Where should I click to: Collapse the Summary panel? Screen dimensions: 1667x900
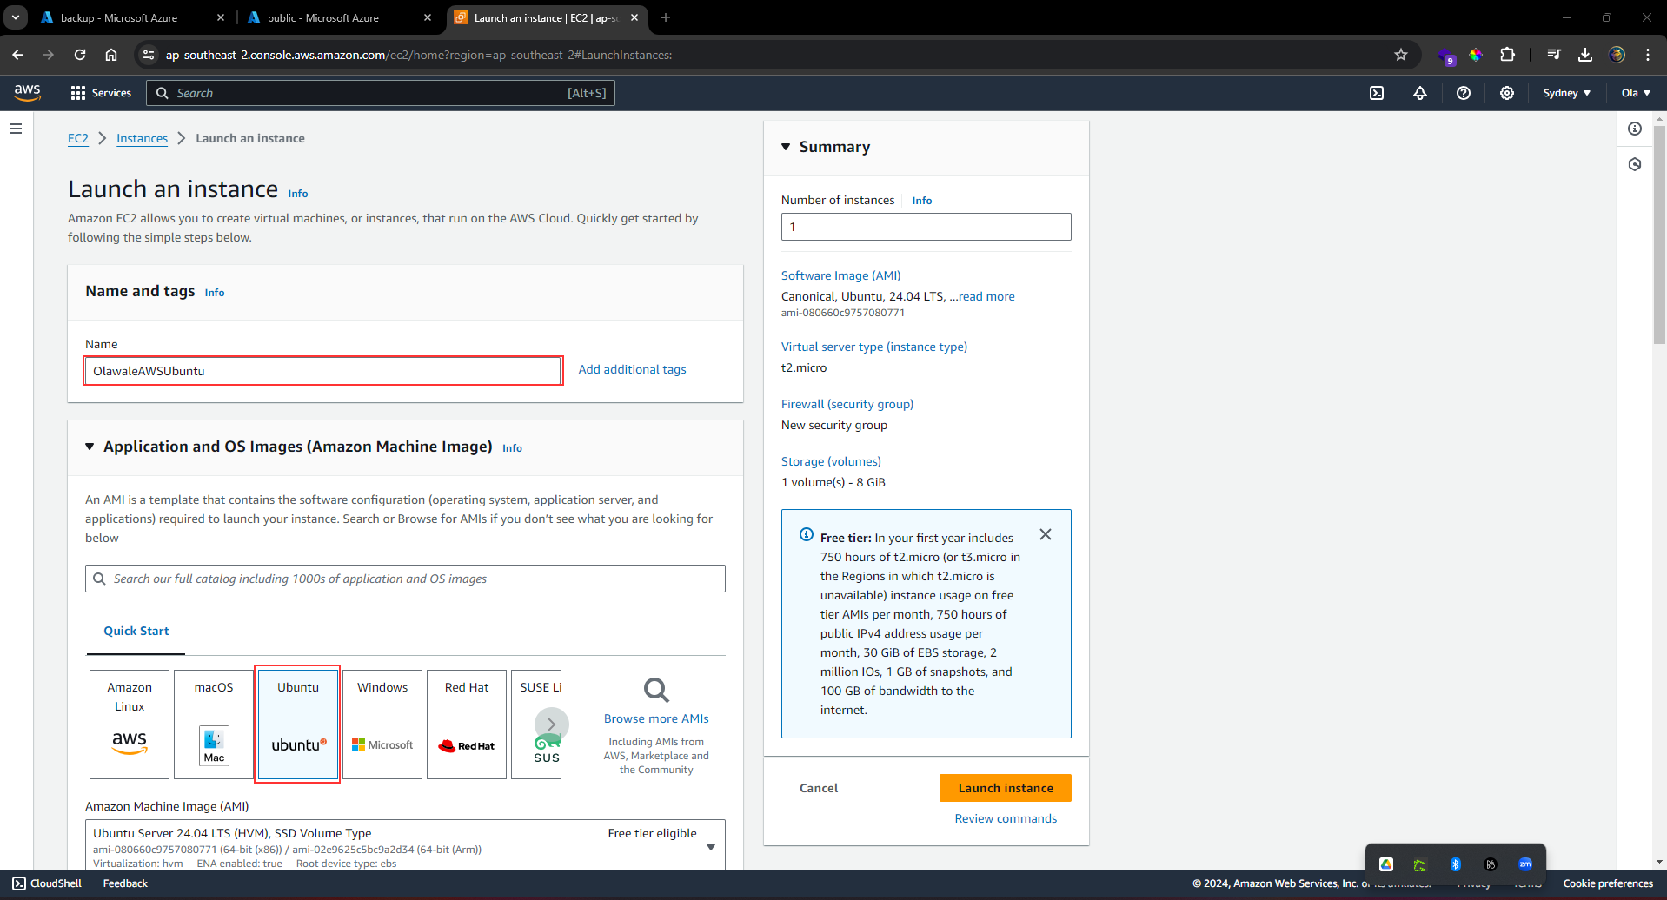(786, 147)
